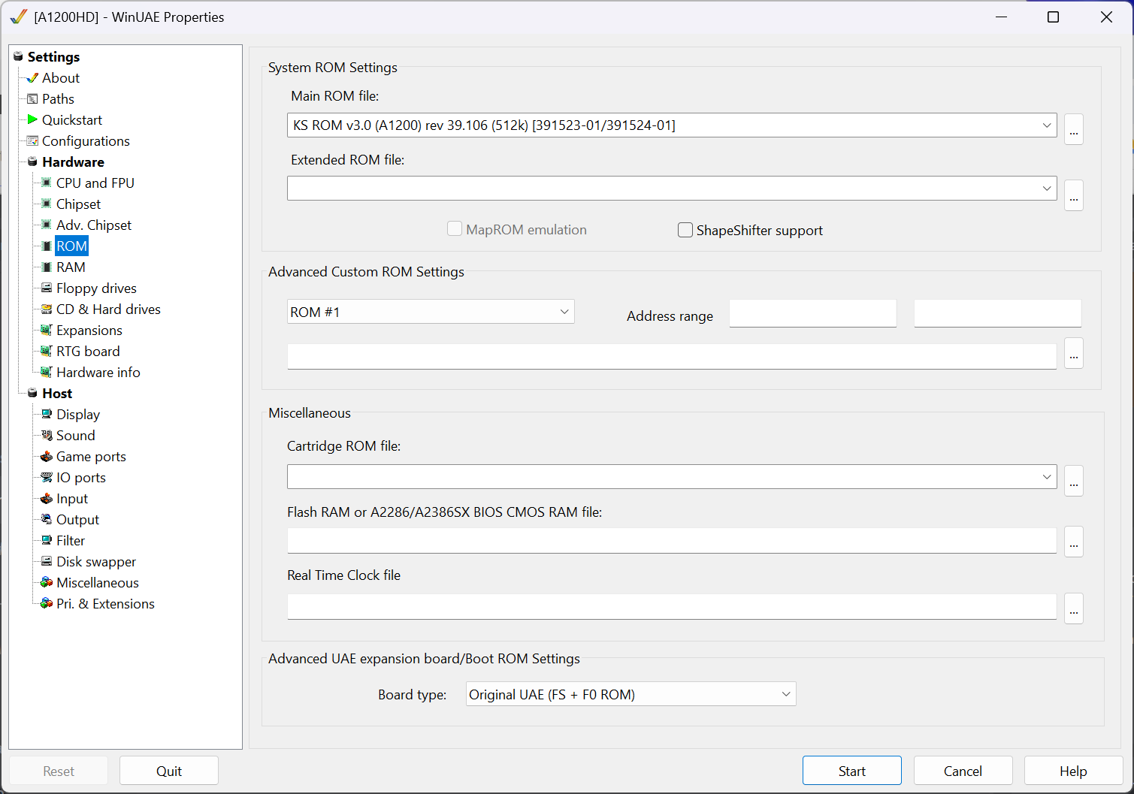Click the Quit button
The width and height of the screenshot is (1134, 794).
(169, 771)
